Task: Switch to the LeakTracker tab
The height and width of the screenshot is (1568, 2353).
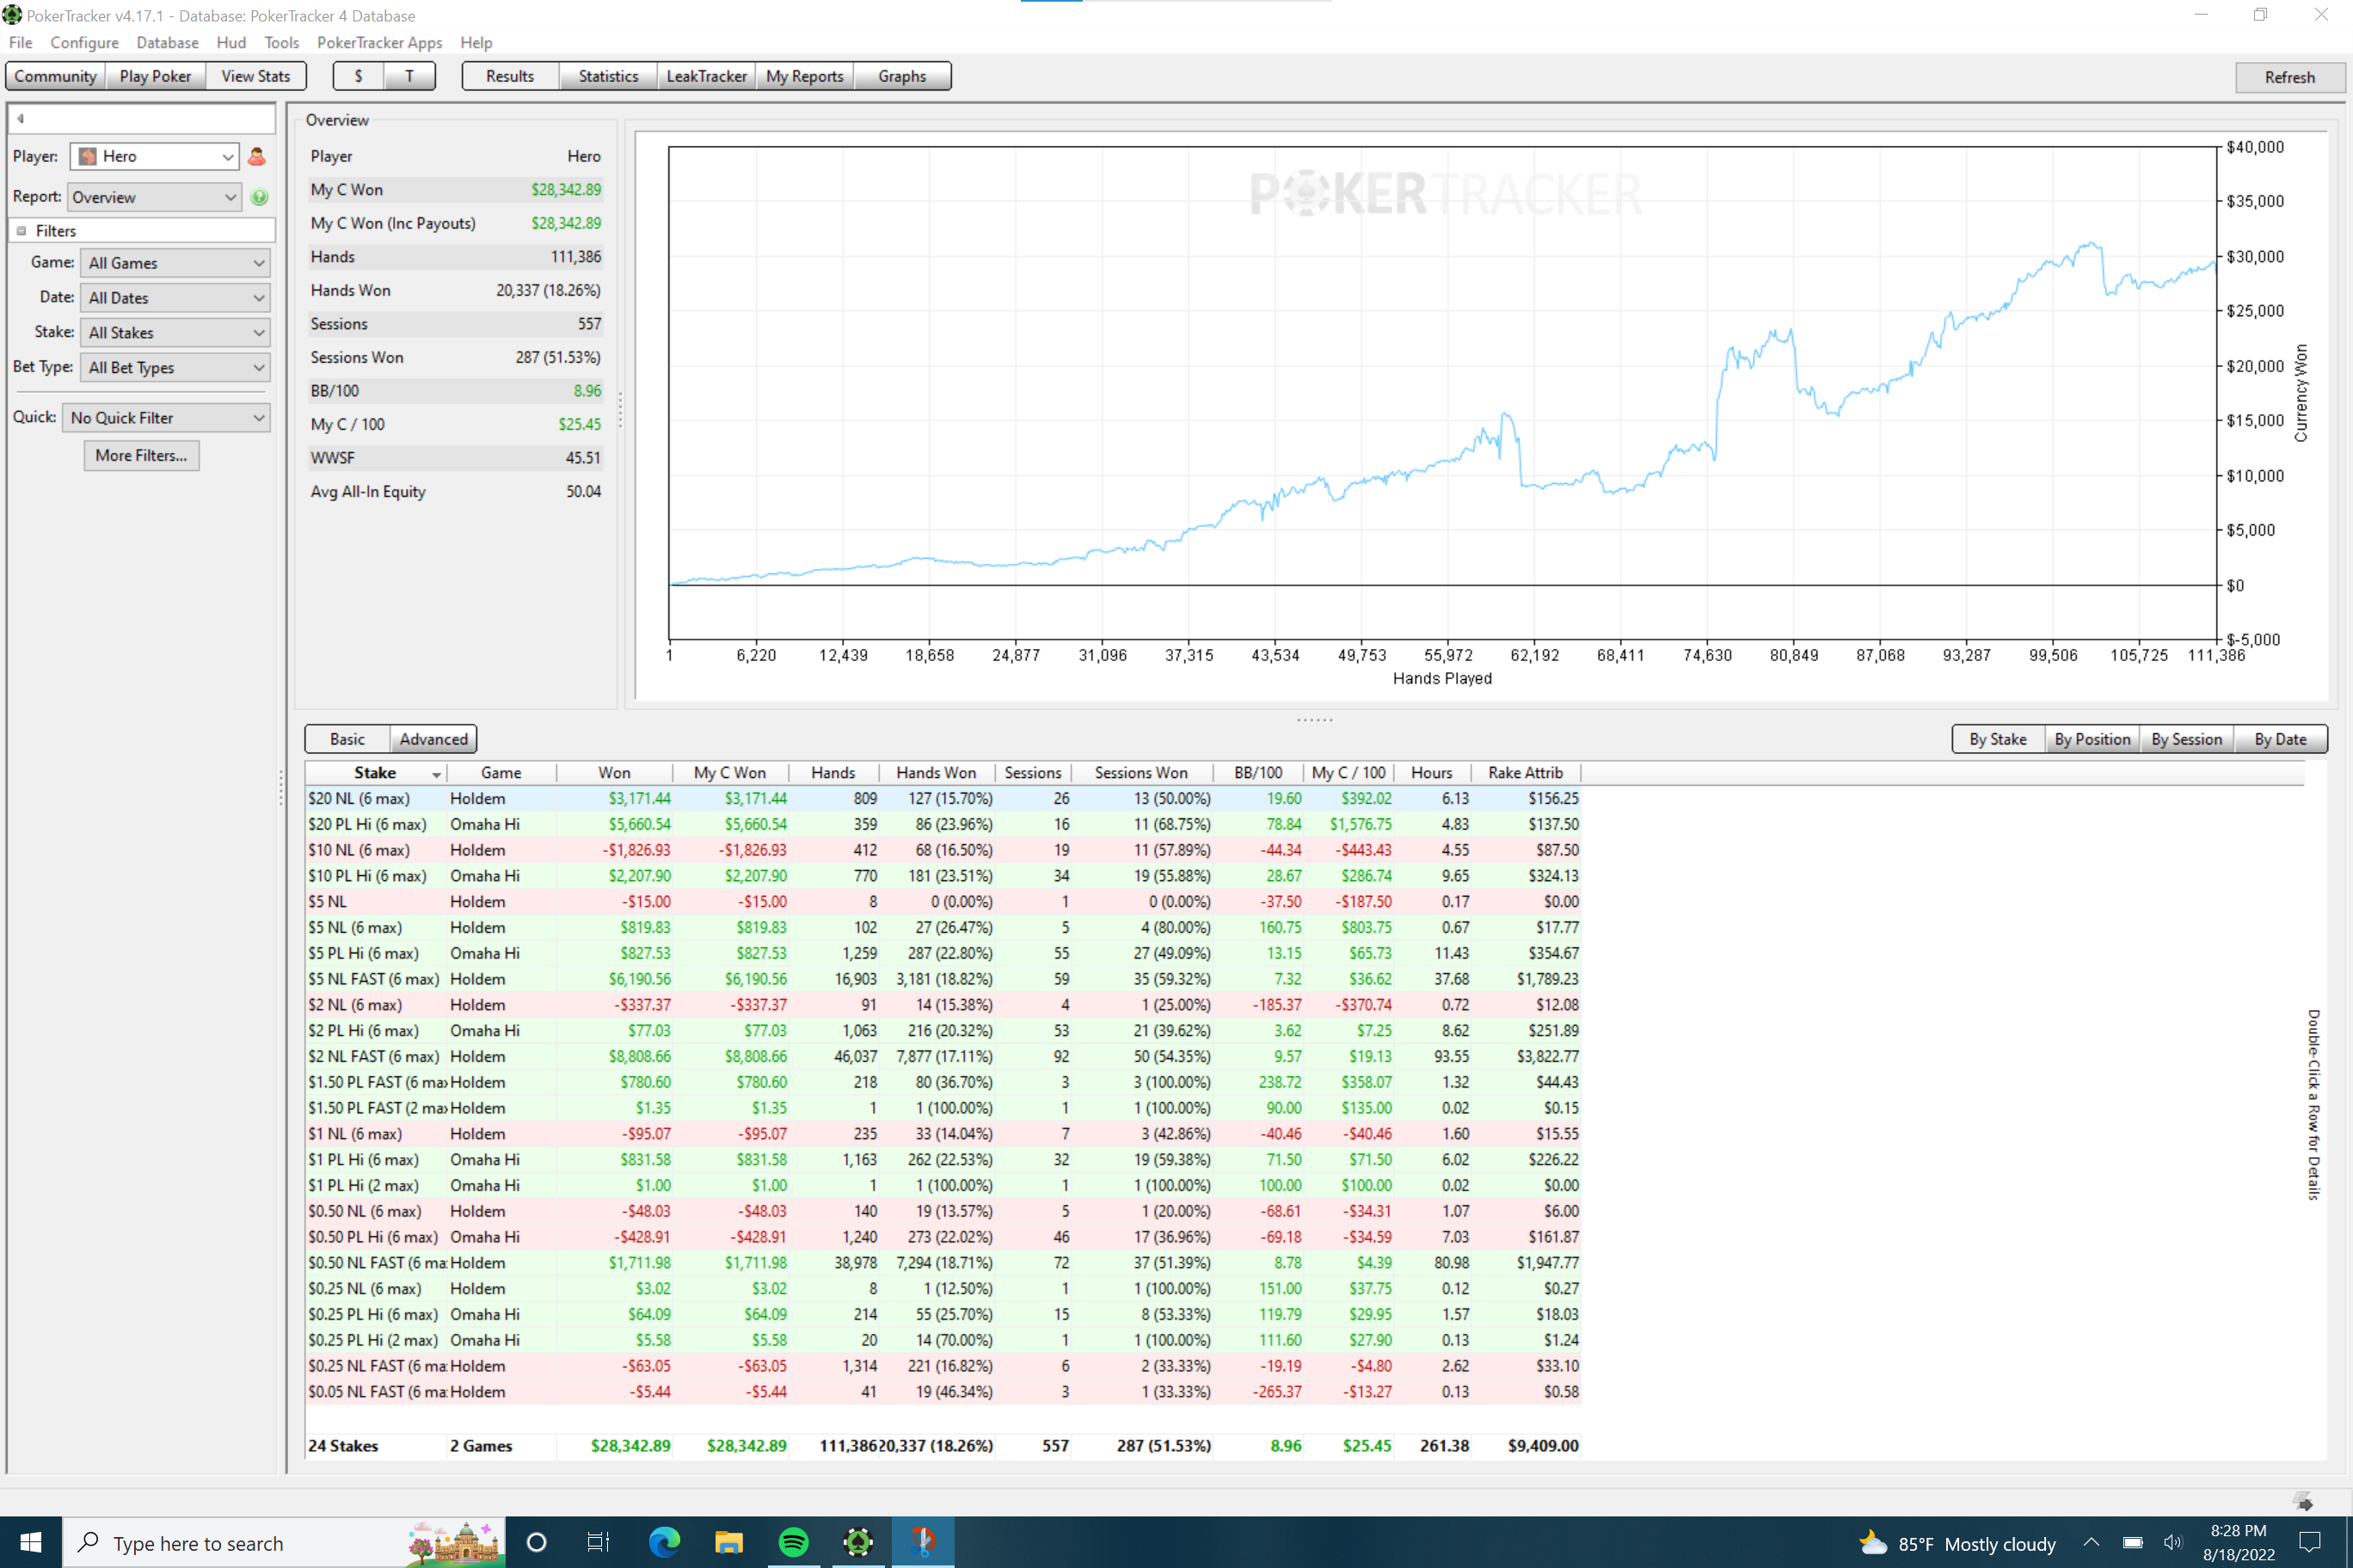Action: click(x=705, y=76)
